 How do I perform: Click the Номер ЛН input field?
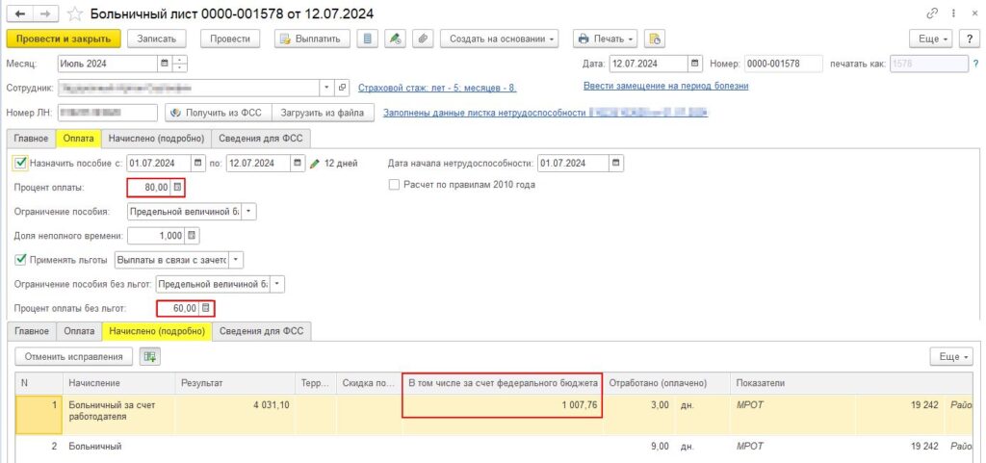[108, 113]
